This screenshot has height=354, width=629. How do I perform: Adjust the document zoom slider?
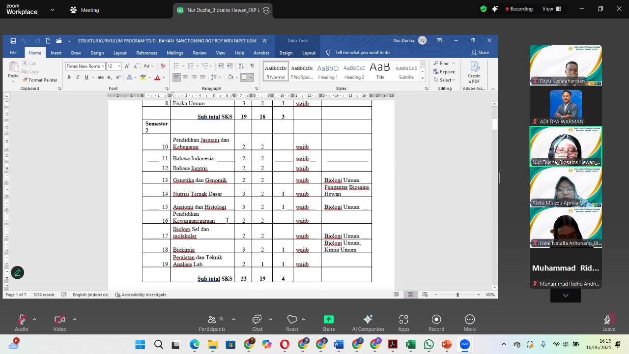(x=457, y=295)
